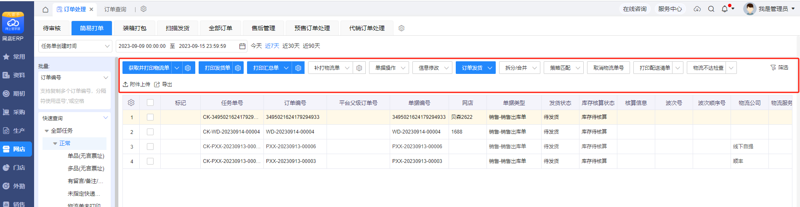Check row 1 order checkbox
The width and height of the screenshot is (800, 207).
coord(150,117)
